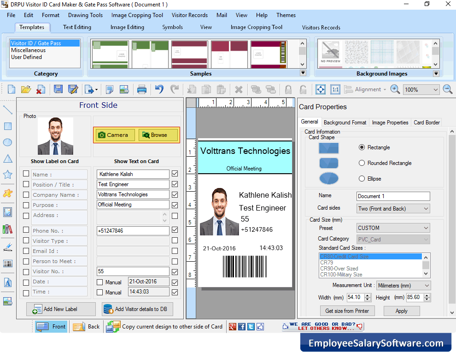This screenshot has height=352, width=456.
Task: Click the Get size from Printer button
Action: 347,311
